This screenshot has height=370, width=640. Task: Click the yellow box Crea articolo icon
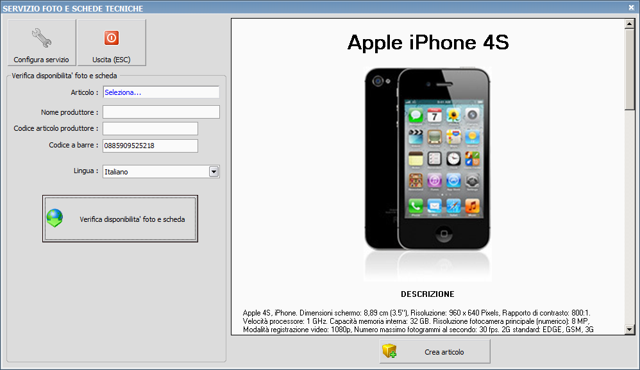[389, 351]
